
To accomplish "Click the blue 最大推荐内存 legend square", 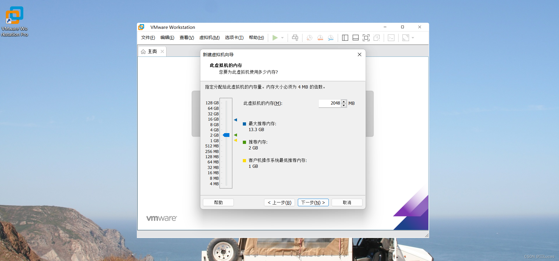I will (245, 124).
